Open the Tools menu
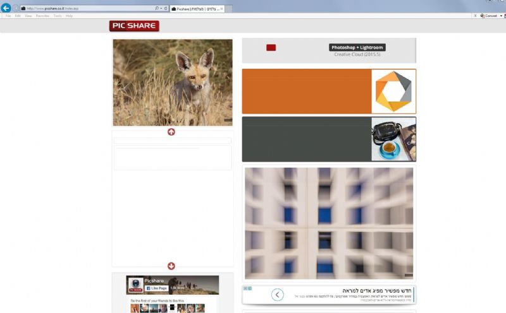The height and width of the screenshot is (313, 506). click(x=58, y=16)
